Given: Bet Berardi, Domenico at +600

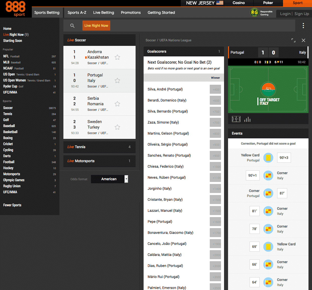Looking at the screenshot, I should pos(215,101).
